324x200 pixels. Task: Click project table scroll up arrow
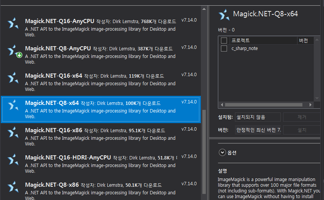coord(317,39)
